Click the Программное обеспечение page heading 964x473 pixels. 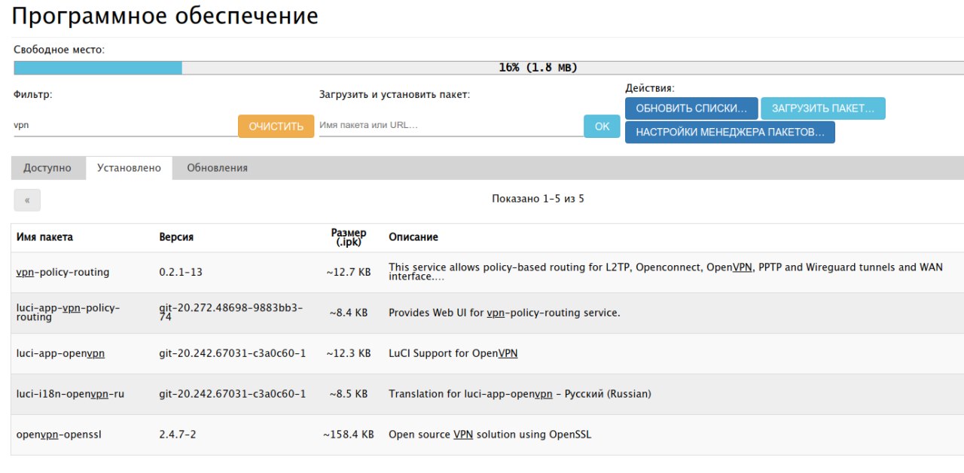[x=165, y=16]
